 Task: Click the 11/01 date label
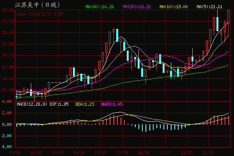144,152
